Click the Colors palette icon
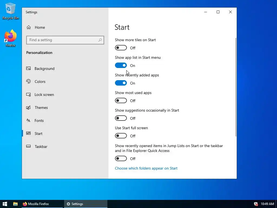Viewport: 277px width, 208px height. pyautogui.click(x=28, y=81)
